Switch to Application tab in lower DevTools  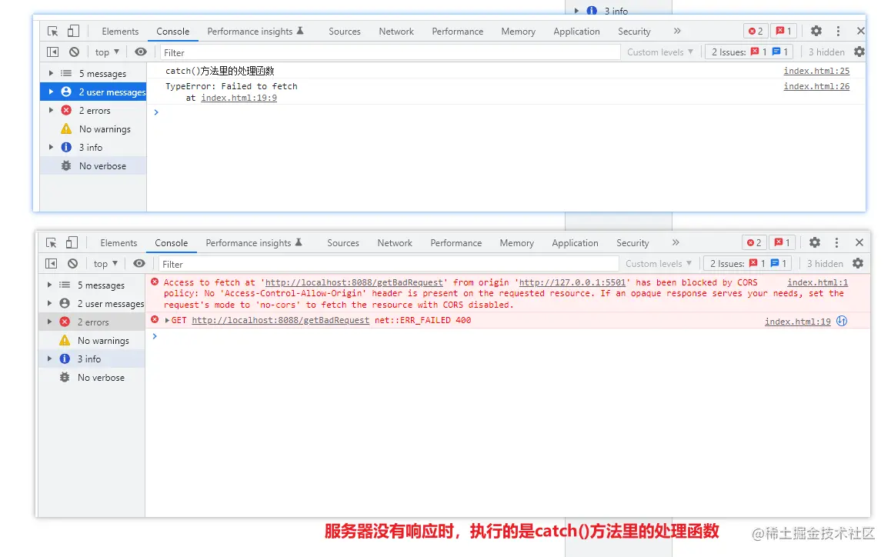pos(575,242)
